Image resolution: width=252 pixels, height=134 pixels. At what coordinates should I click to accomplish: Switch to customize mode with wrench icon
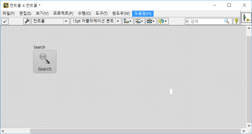coord(27,21)
